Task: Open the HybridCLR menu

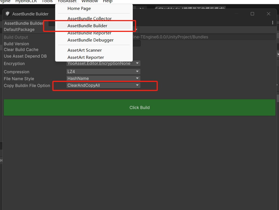Action: click(x=26, y=1)
